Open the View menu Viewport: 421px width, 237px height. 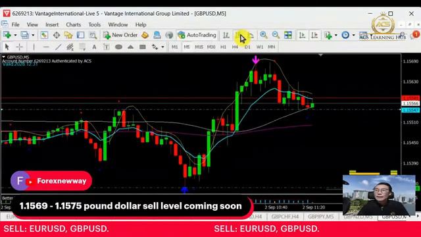(32, 24)
